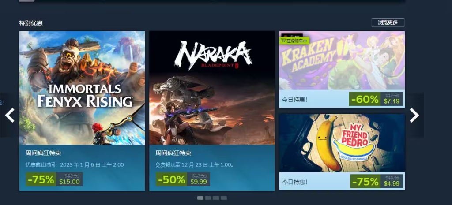The image size is (452, 205).
Task: Go to next special offers with right arrow
Action: coord(414,115)
